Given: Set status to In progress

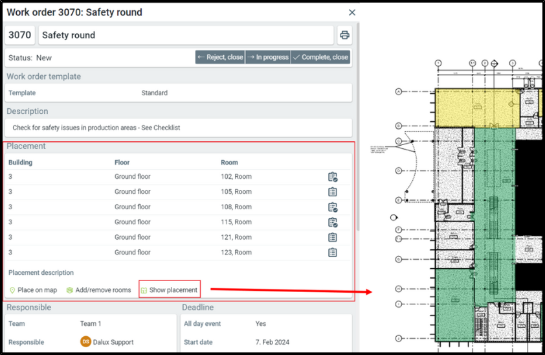Looking at the screenshot, I should click(x=269, y=57).
